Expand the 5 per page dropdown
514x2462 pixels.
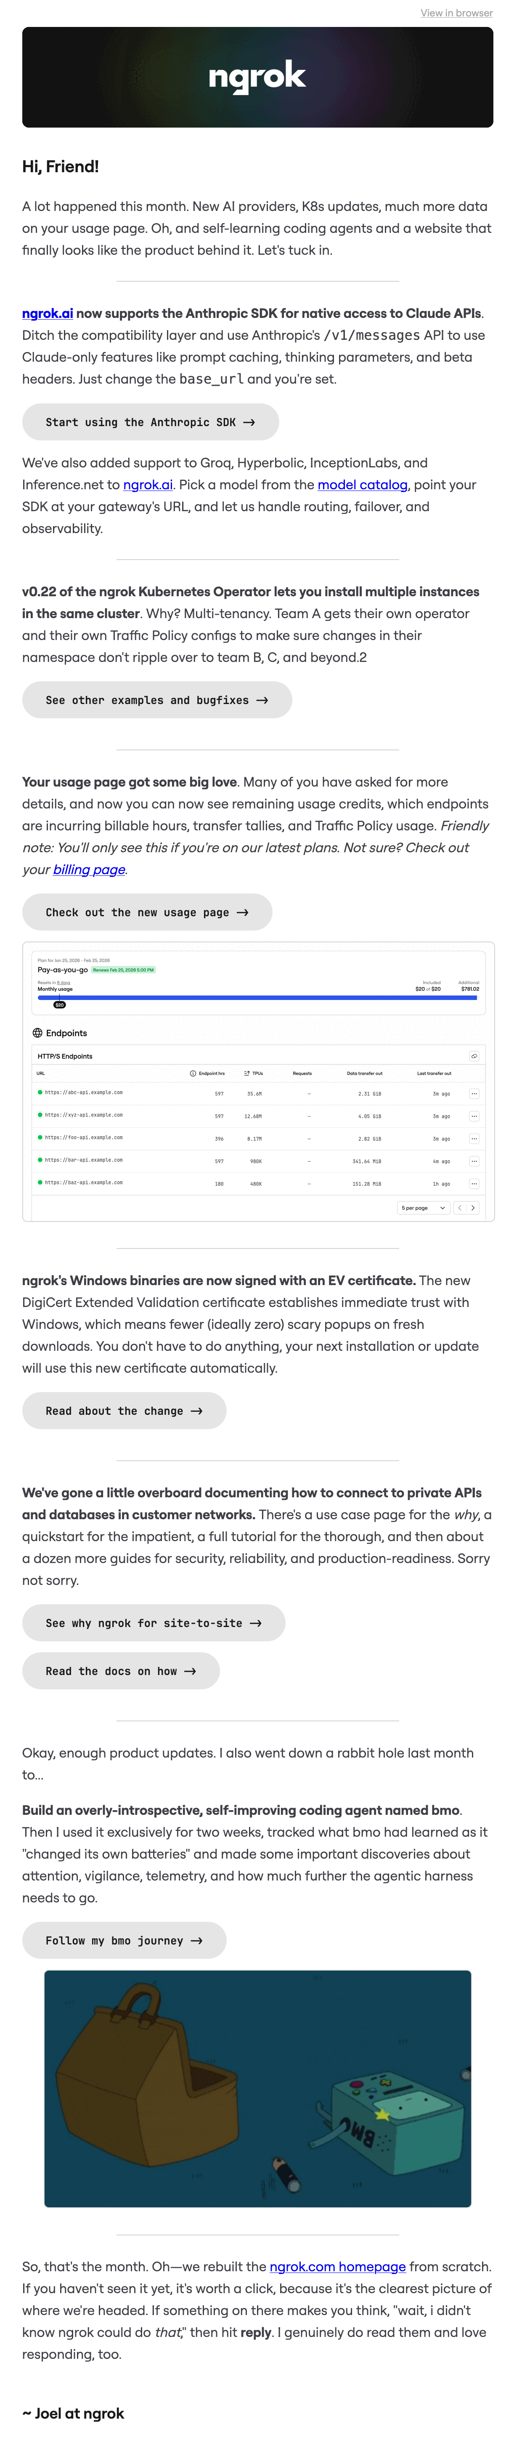423,1208
